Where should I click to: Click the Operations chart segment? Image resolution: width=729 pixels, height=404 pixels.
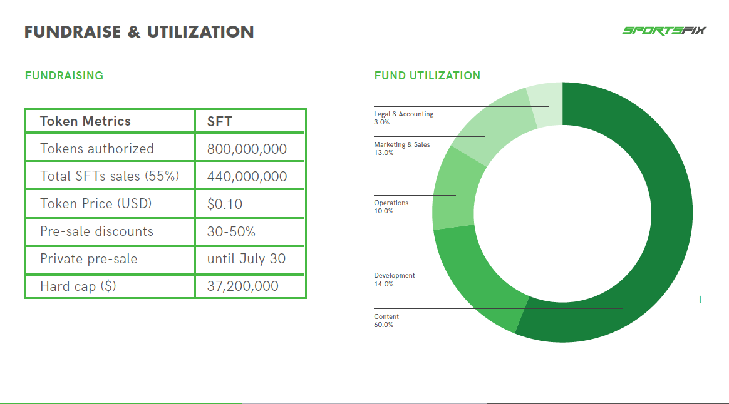(455, 190)
